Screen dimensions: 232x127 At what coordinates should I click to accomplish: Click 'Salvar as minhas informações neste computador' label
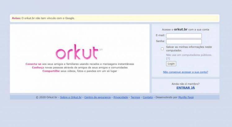189,49
